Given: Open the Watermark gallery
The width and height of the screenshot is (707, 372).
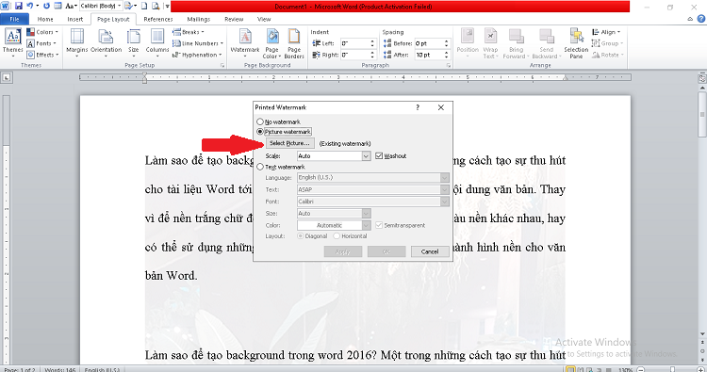Looking at the screenshot, I should [245, 43].
